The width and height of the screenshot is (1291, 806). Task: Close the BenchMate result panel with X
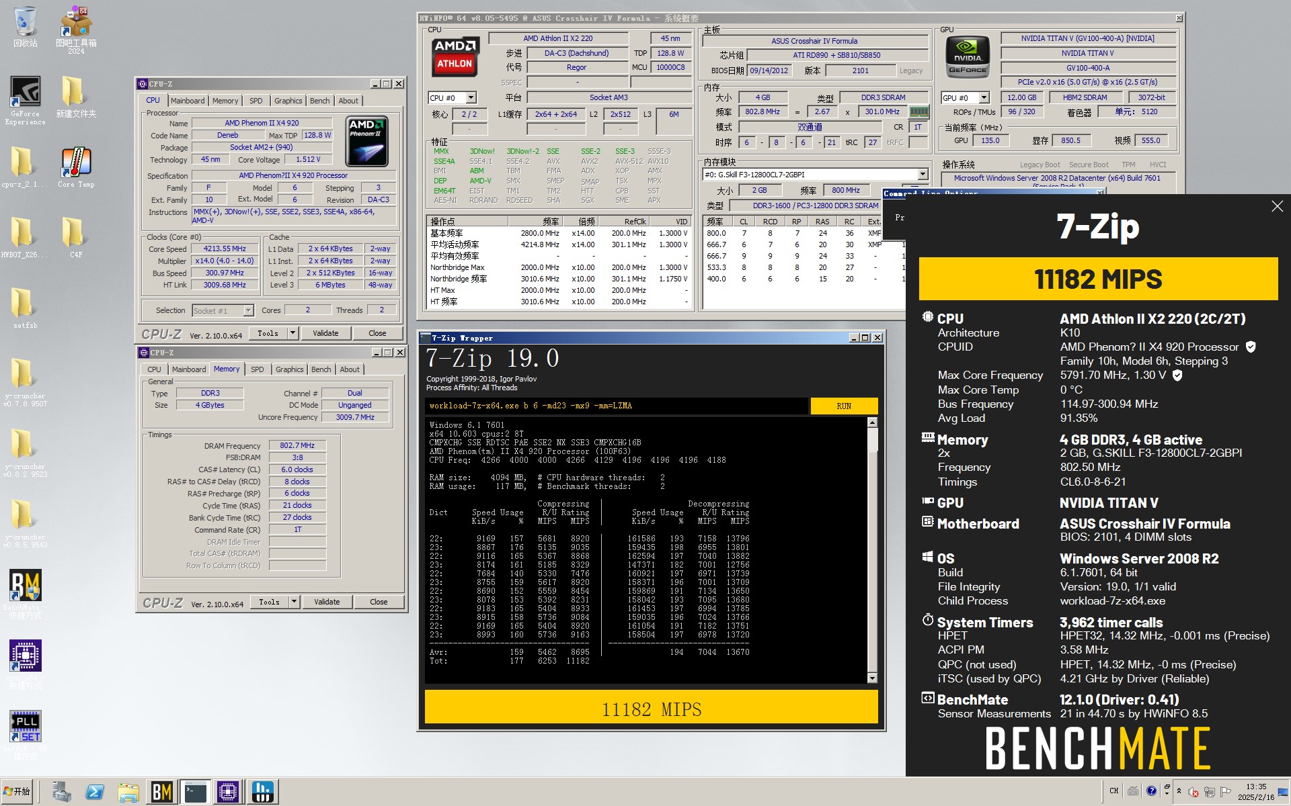coord(1277,207)
